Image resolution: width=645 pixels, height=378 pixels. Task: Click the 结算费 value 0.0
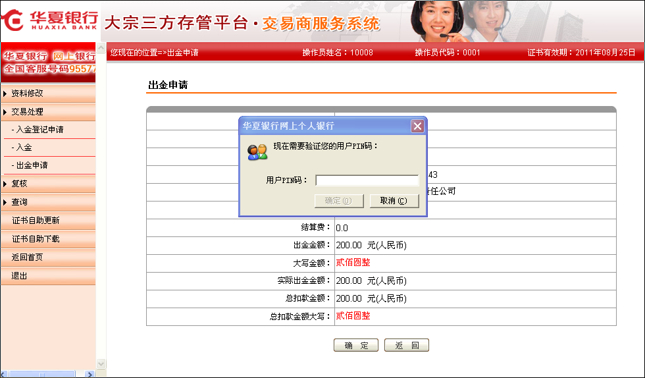pos(342,228)
